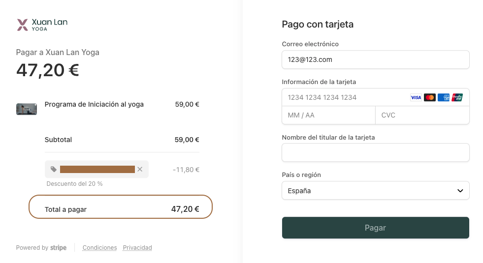Click the American Express icon

(x=444, y=97)
